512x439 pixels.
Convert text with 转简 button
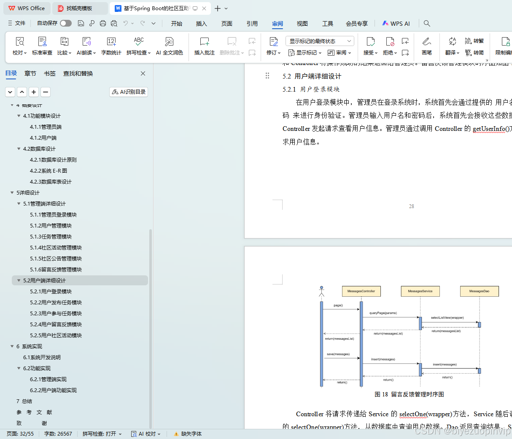[474, 53]
